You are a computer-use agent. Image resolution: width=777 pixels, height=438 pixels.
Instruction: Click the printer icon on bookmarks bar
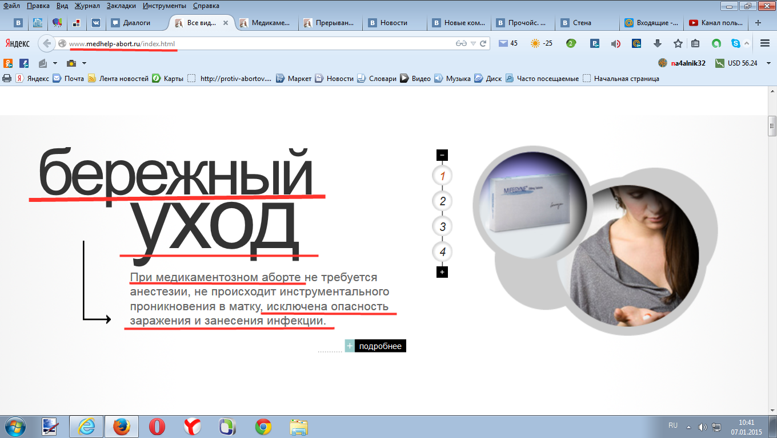pyautogui.click(x=7, y=79)
